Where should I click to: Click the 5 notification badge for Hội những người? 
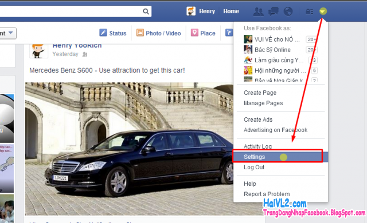tap(314, 70)
